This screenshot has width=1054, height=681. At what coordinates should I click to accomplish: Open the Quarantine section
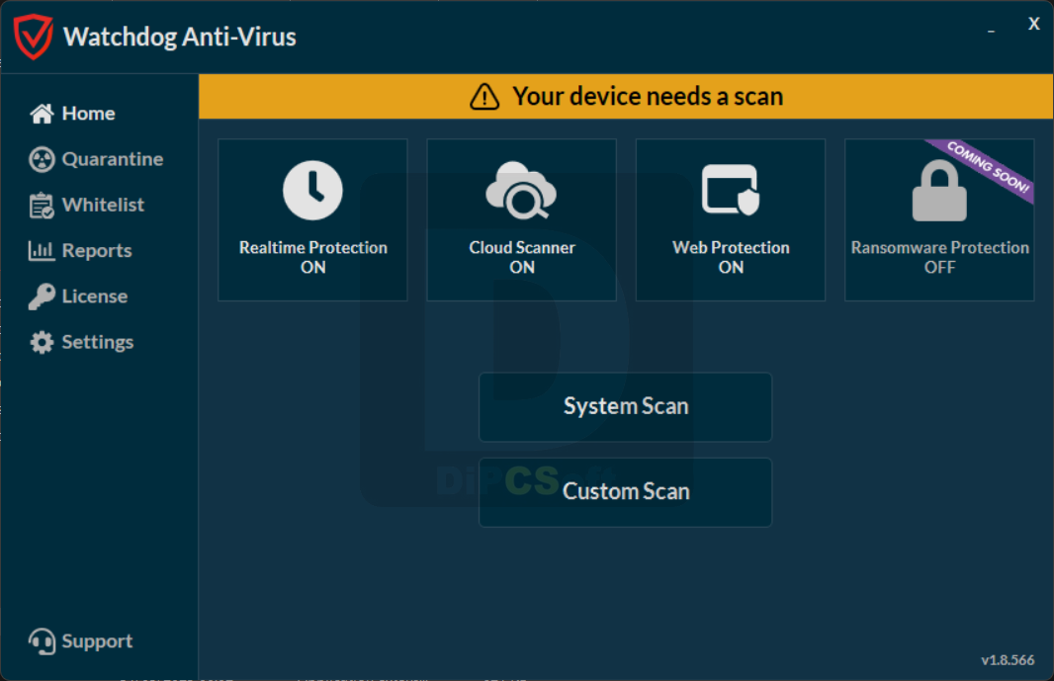tap(96, 159)
